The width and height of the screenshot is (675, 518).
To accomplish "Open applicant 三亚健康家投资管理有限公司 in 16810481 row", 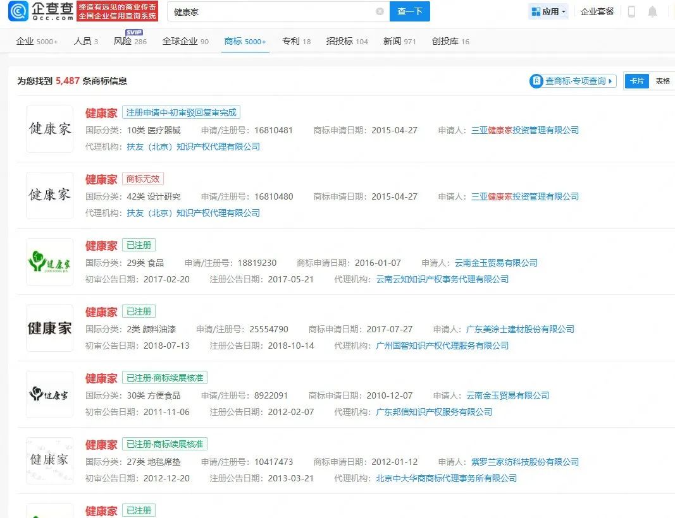I will [x=525, y=130].
